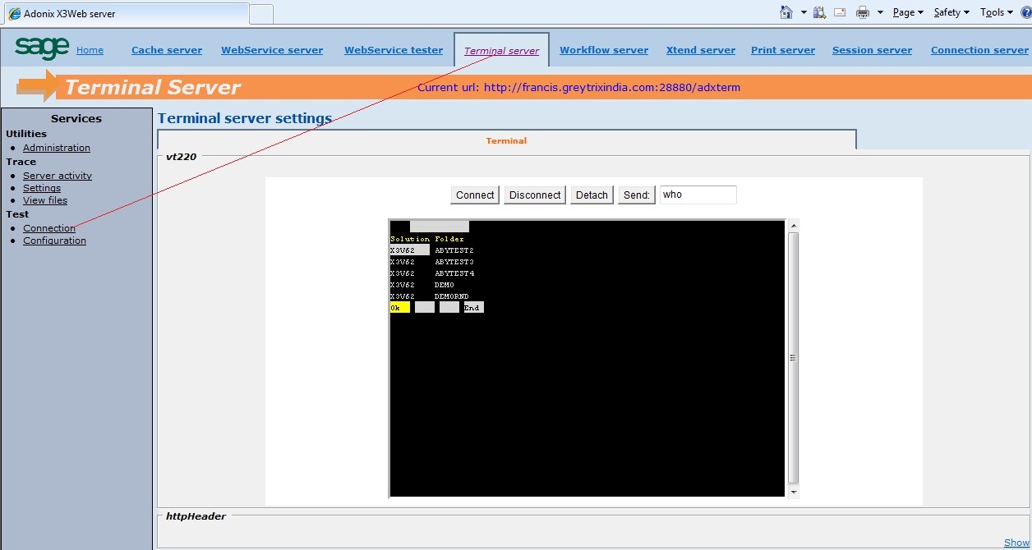
Task: Open the Session server tab
Action: (872, 50)
